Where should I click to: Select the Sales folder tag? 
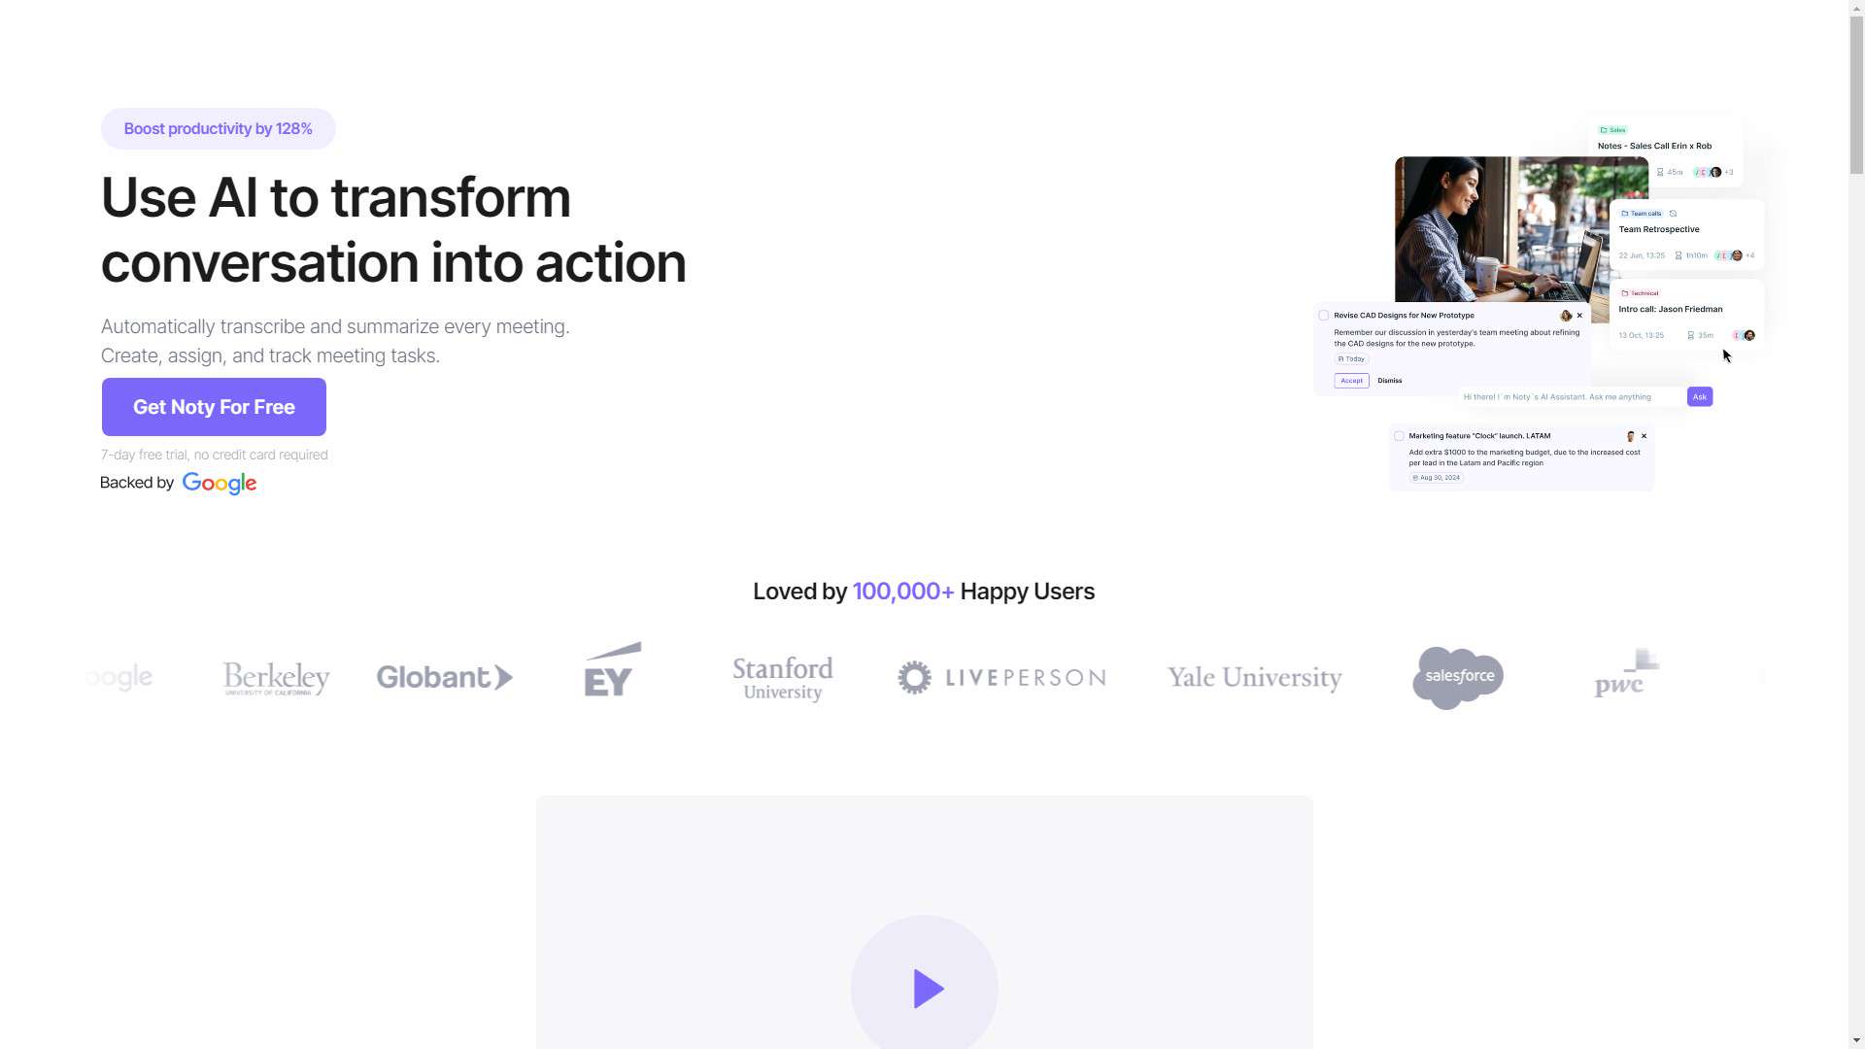1613,130
